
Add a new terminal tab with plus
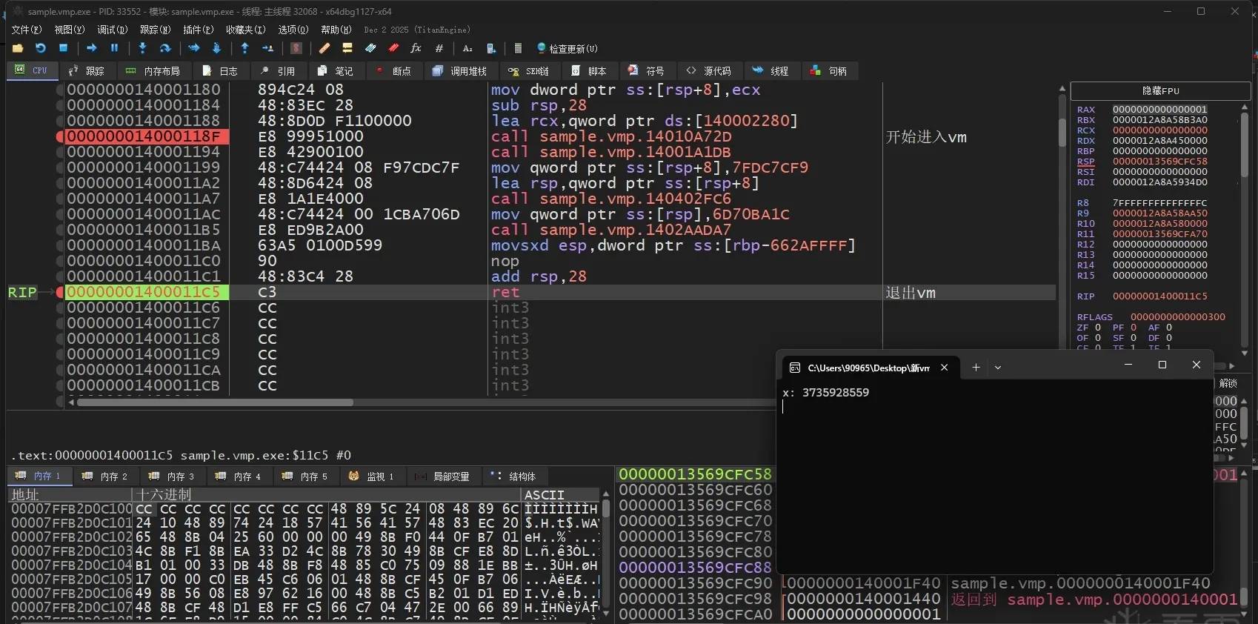(x=976, y=368)
